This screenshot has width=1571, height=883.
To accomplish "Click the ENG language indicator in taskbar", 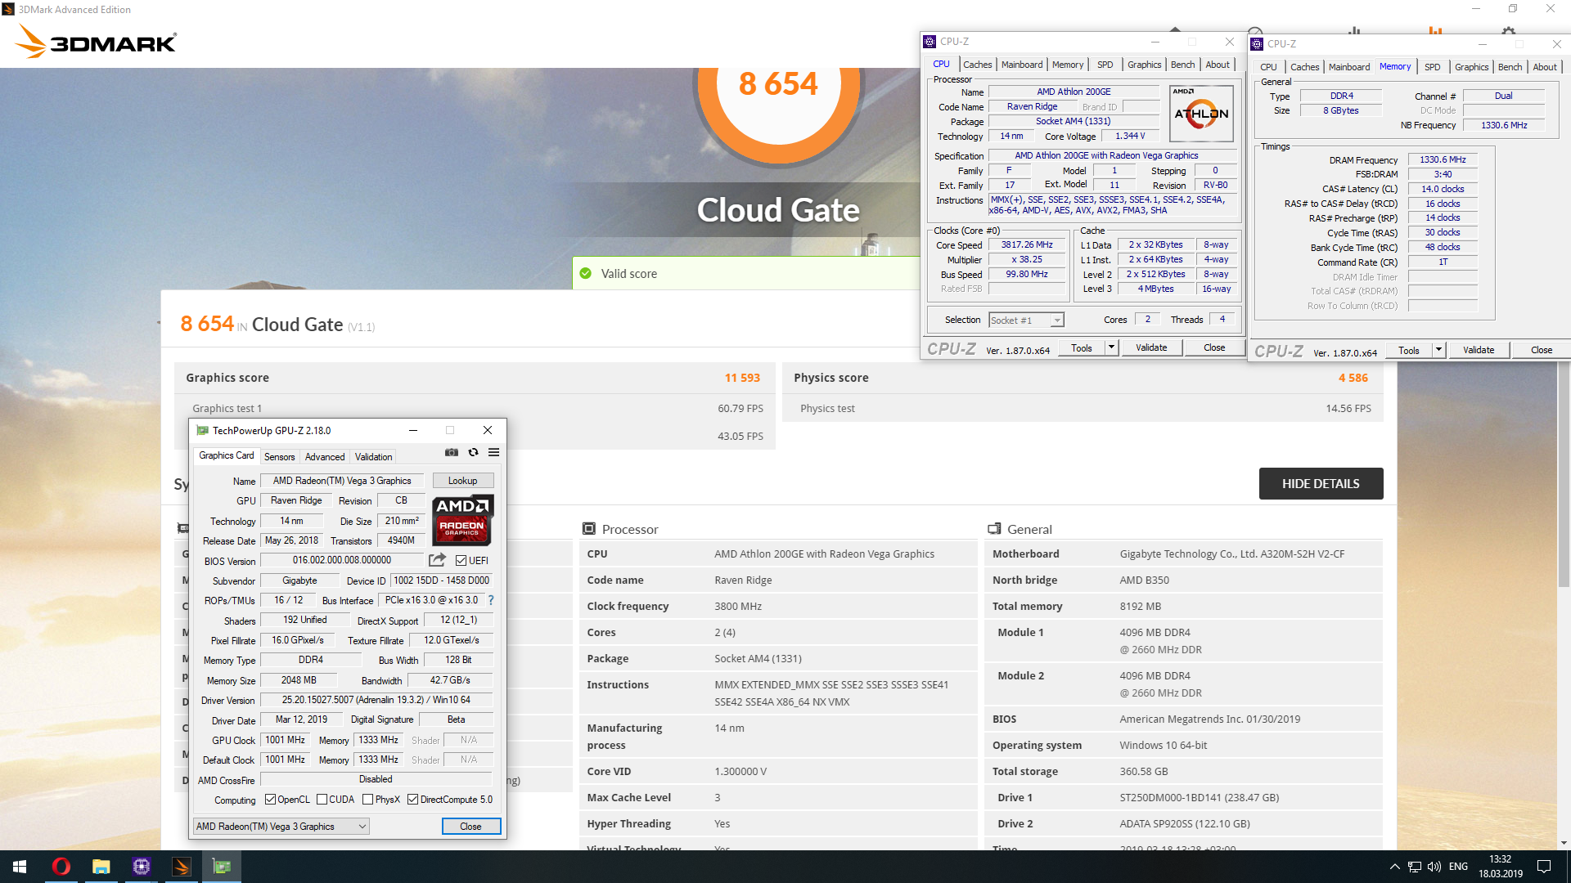I will pyautogui.click(x=1458, y=867).
